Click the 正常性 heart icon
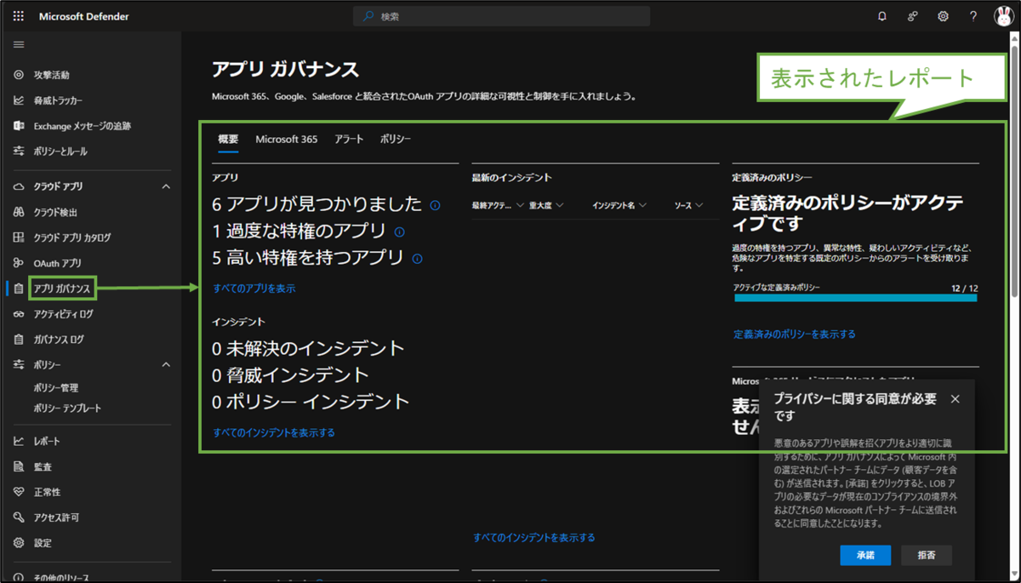Viewport: 1021px width, 583px height. 19,492
